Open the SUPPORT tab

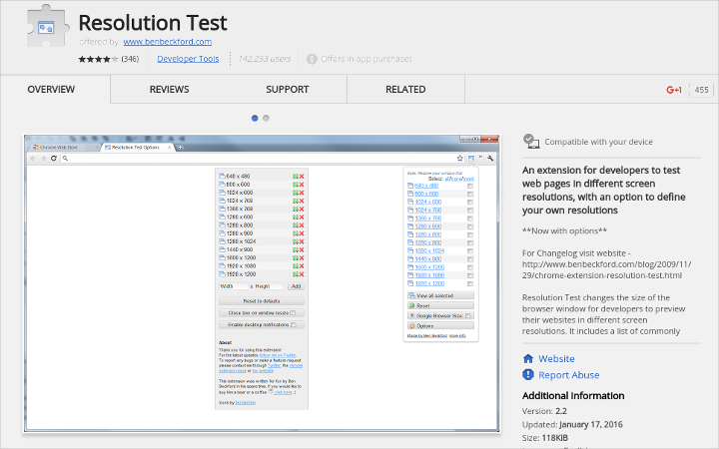point(288,90)
